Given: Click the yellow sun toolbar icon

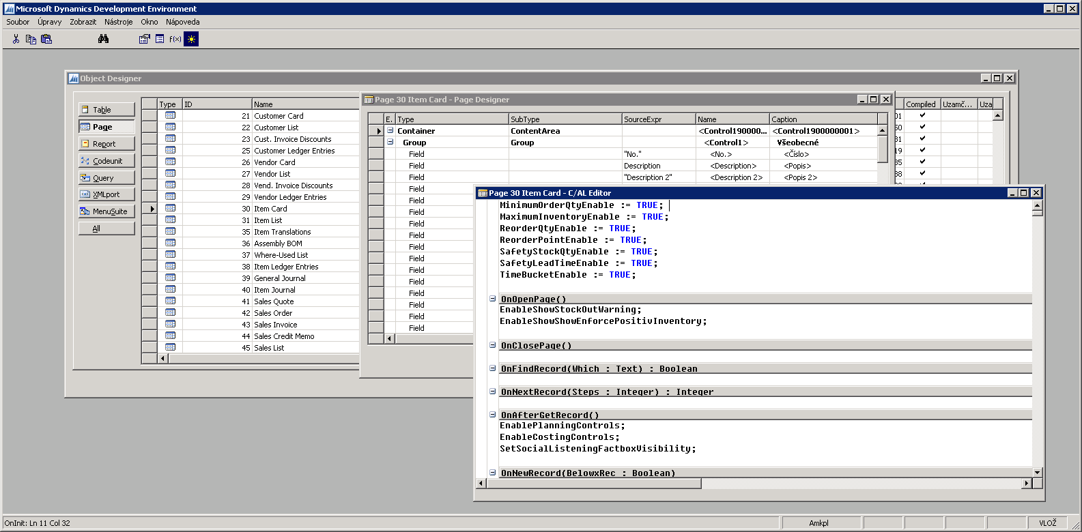Looking at the screenshot, I should point(191,39).
